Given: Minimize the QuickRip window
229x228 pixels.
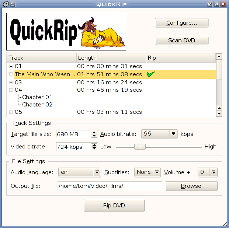Looking at the screenshot, I should (x=209, y=4).
